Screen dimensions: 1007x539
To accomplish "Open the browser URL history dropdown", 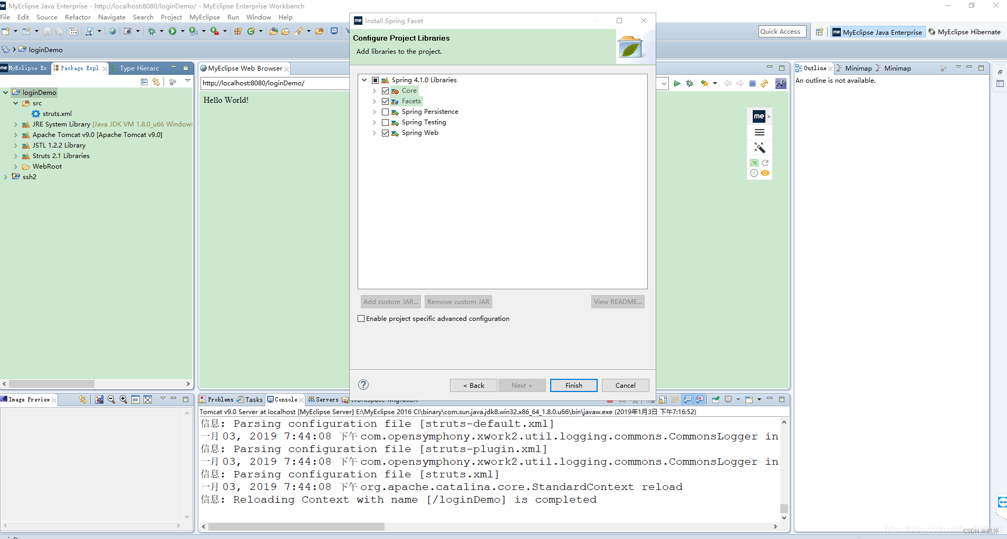I will [664, 83].
